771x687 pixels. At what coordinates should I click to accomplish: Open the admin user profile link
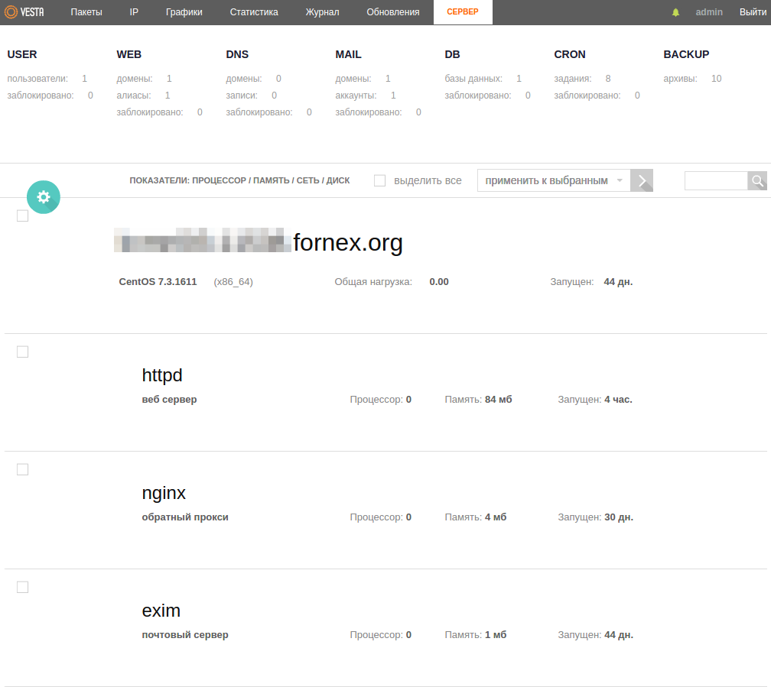(709, 12)
